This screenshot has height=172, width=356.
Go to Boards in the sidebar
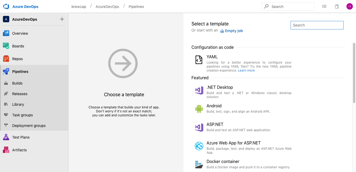pos(18,46)
